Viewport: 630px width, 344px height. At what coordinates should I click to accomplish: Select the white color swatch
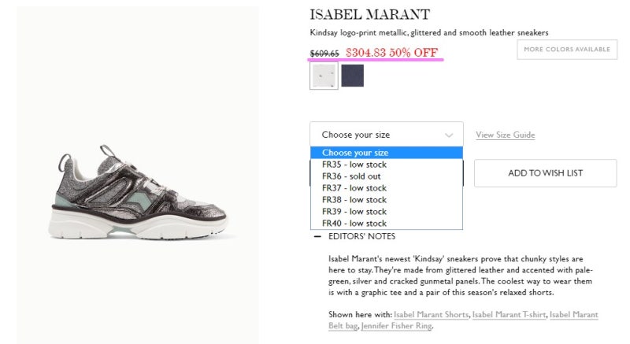324,76
